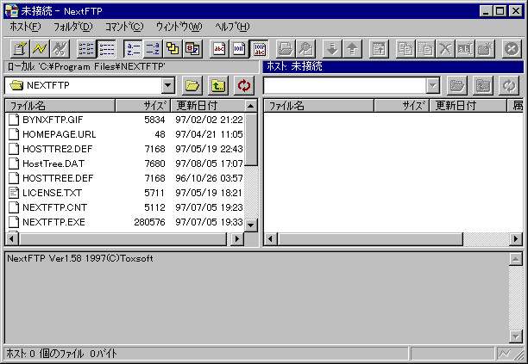Refresh the local file list
528x364 pixels.
click(x=244, y=86)
